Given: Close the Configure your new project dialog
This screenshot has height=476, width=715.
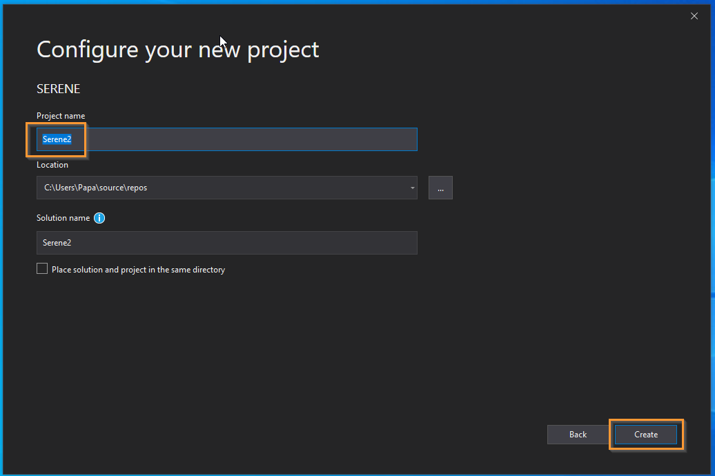Looking at the screenshot, I should (x=694, y=16).
